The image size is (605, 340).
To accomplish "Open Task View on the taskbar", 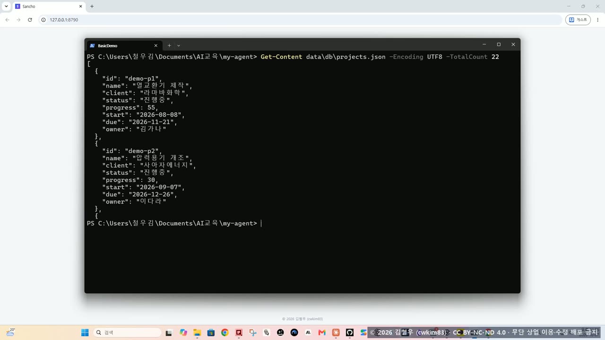I will (x=169, y=332).
